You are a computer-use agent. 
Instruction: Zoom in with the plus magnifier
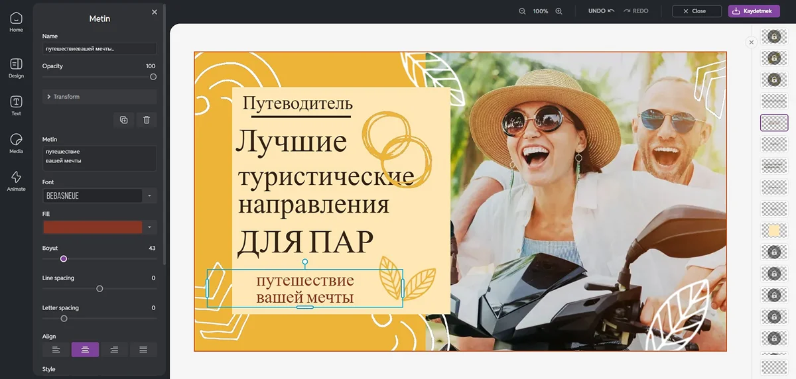[x=559, y=11]
